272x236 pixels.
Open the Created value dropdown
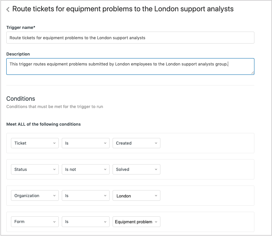point(136,143)
